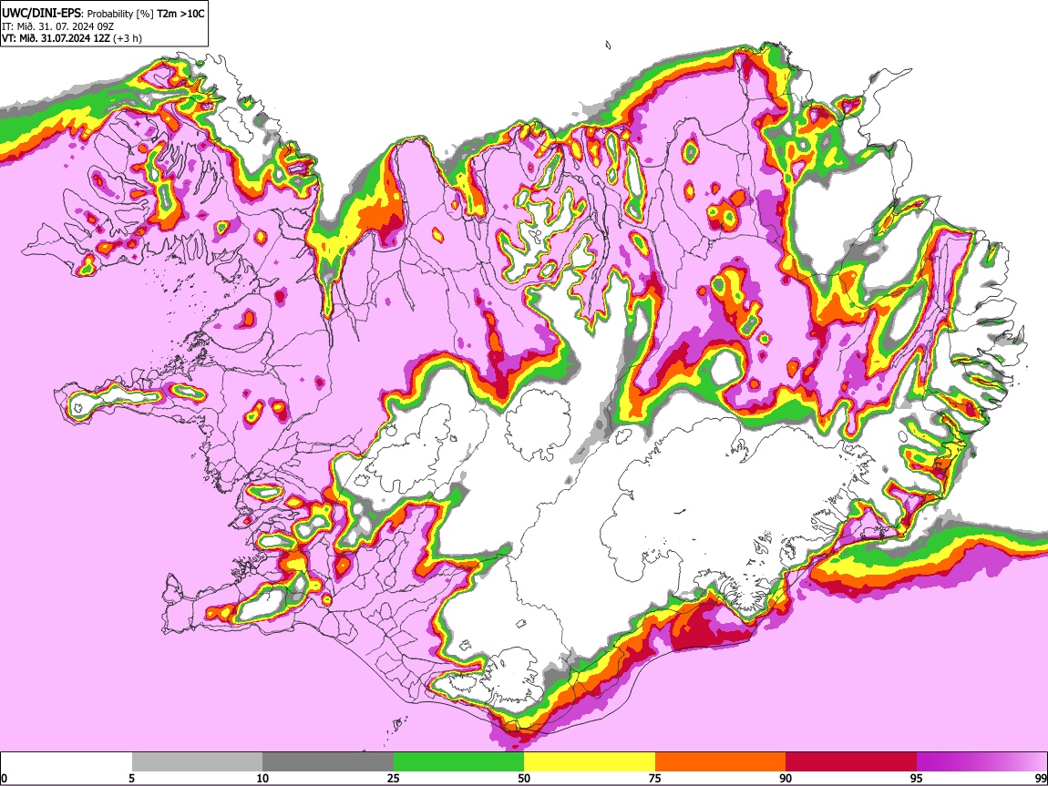Click the orange 75–90% legend band
The height and width of the screenshot is (786, 1048).
(x=721, y=762)
